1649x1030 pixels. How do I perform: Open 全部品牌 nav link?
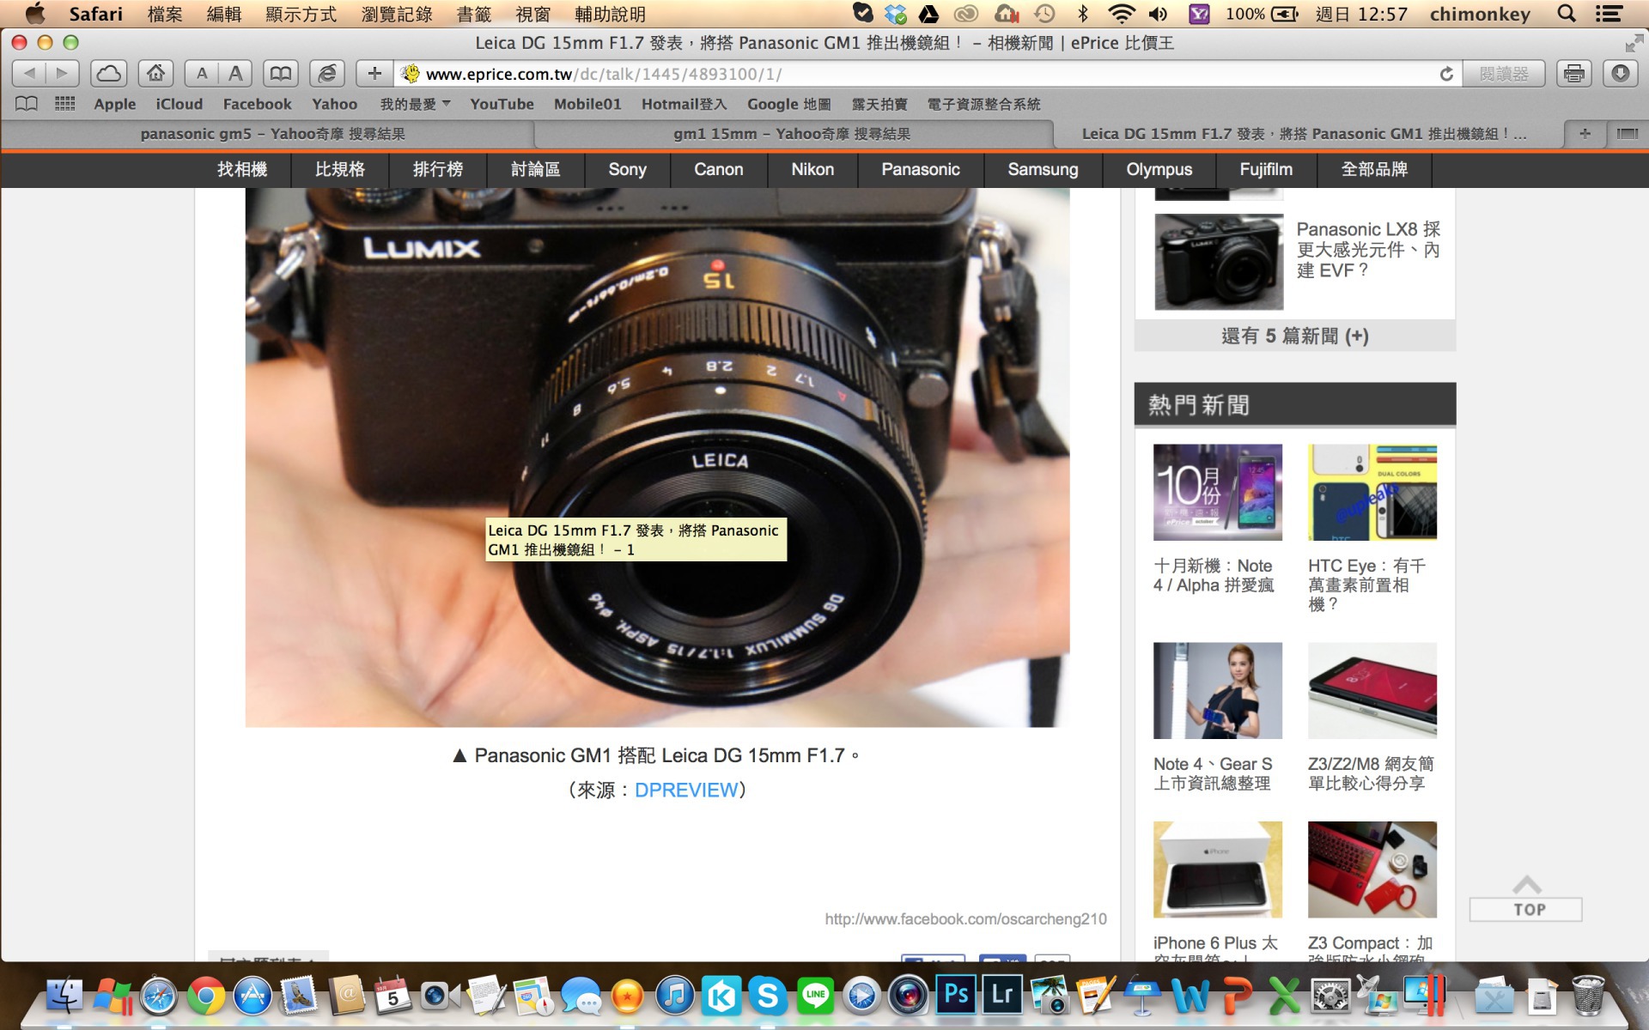pos(1374,170)
